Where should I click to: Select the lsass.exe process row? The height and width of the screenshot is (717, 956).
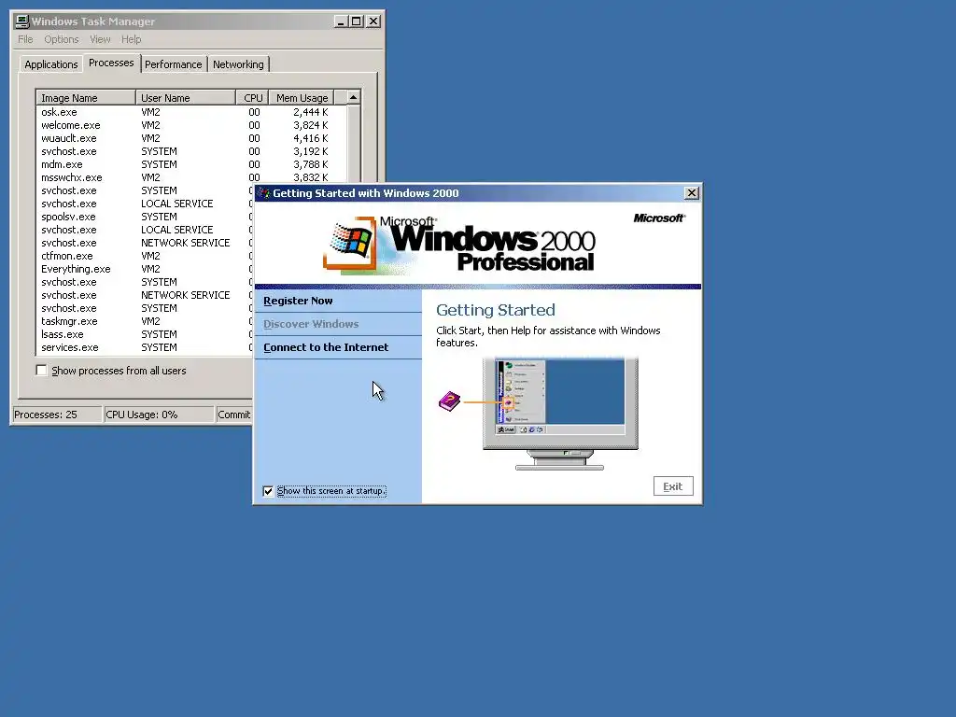coord(145,334)
